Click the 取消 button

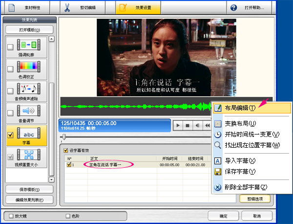click(x=257, y=216)
